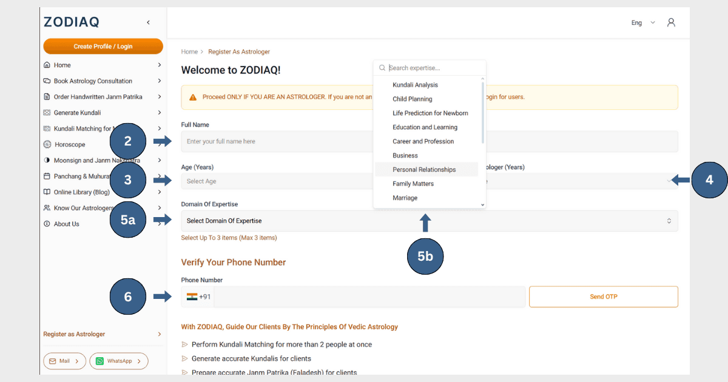Click the mail envelope icon
Image resolution: width=728 pixels, height=382 pixels.
(x=52, y=361)
